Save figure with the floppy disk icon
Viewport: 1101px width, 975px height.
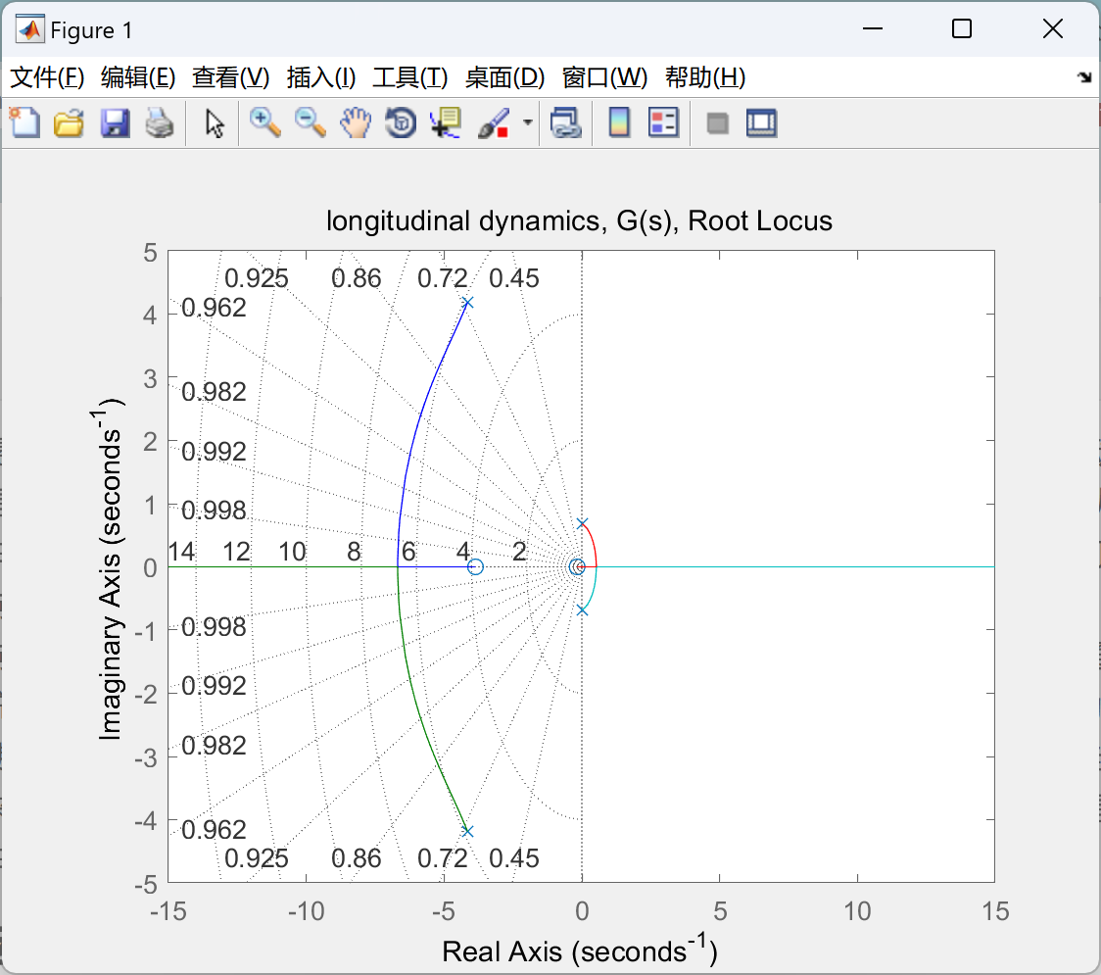(115, 122)
